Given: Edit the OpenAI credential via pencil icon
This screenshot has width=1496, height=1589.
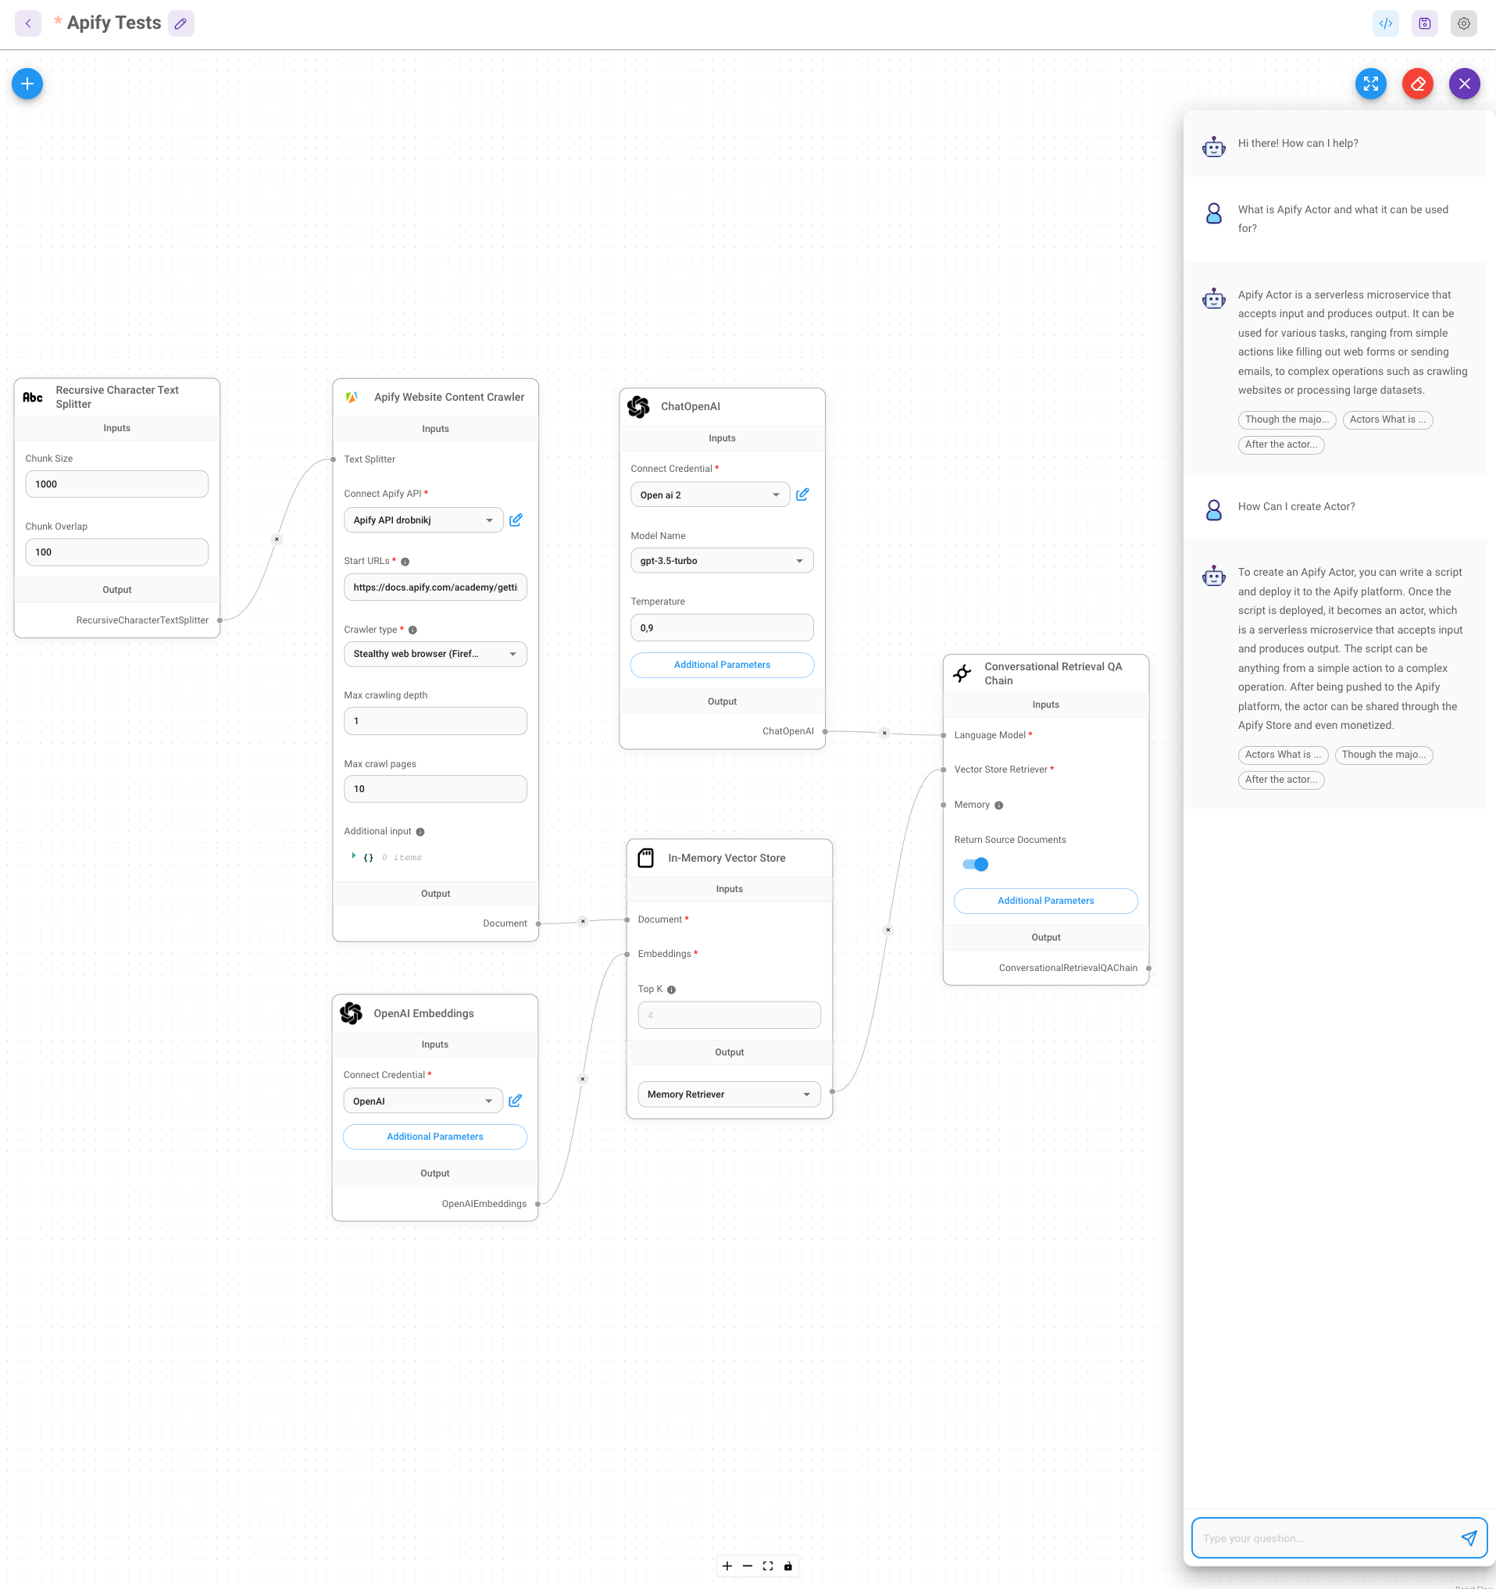Looking at the screenshot, I should point(516,1100).
